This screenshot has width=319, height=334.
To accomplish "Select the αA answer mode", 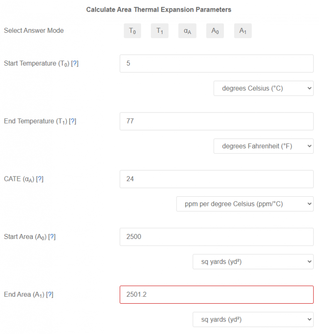I will pos(187,30).
